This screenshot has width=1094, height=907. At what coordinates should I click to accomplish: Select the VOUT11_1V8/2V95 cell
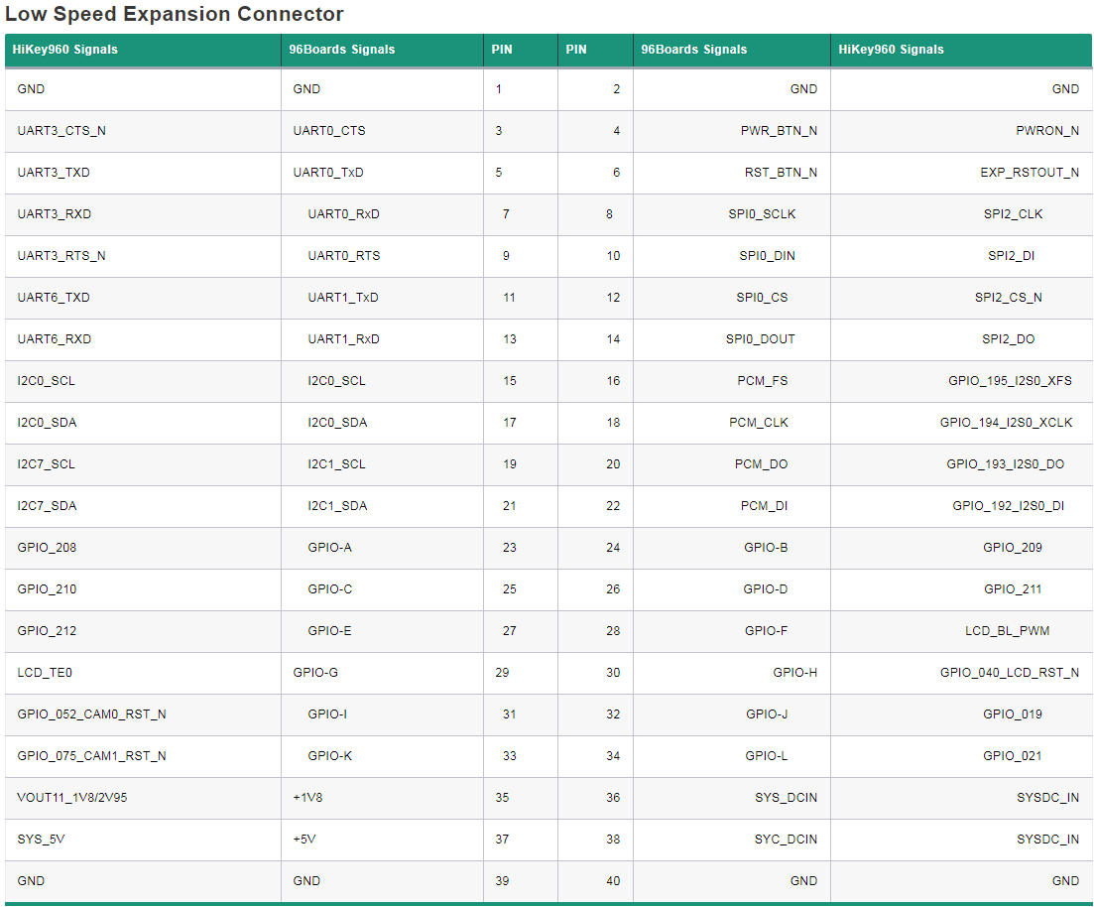(71, 798)
